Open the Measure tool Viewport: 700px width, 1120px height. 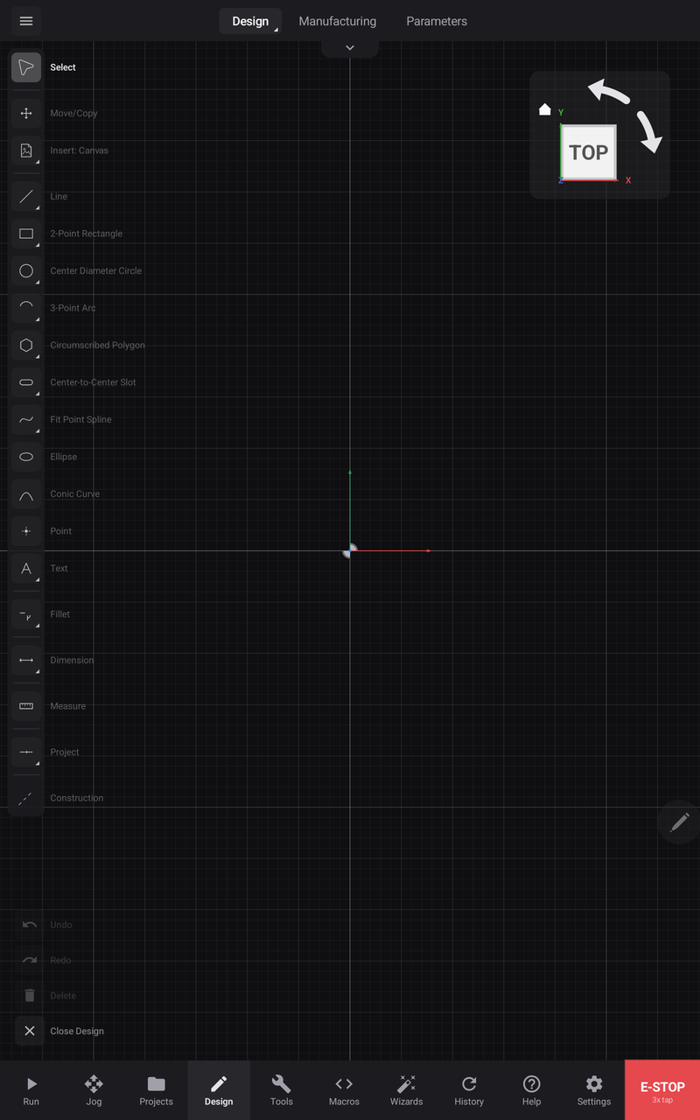tap(26, 706)
